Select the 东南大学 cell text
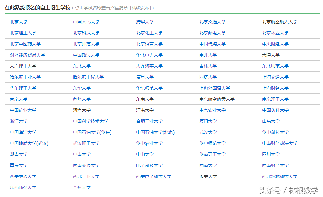Screen dimensions: 323x197 (145, 99)
